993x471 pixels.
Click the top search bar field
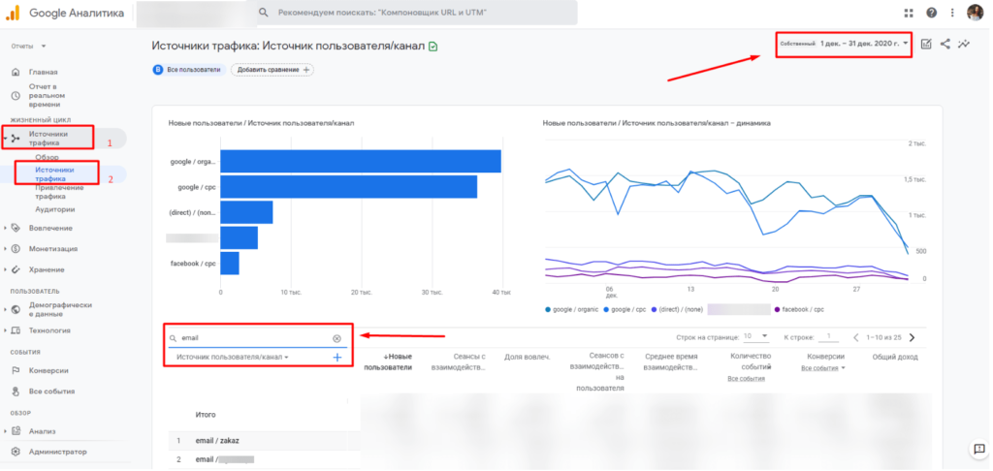(x=416, y=13)
